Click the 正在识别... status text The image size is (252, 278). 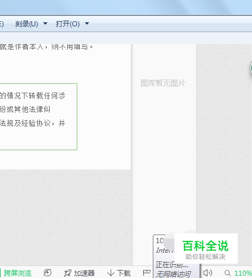[172, 265]
